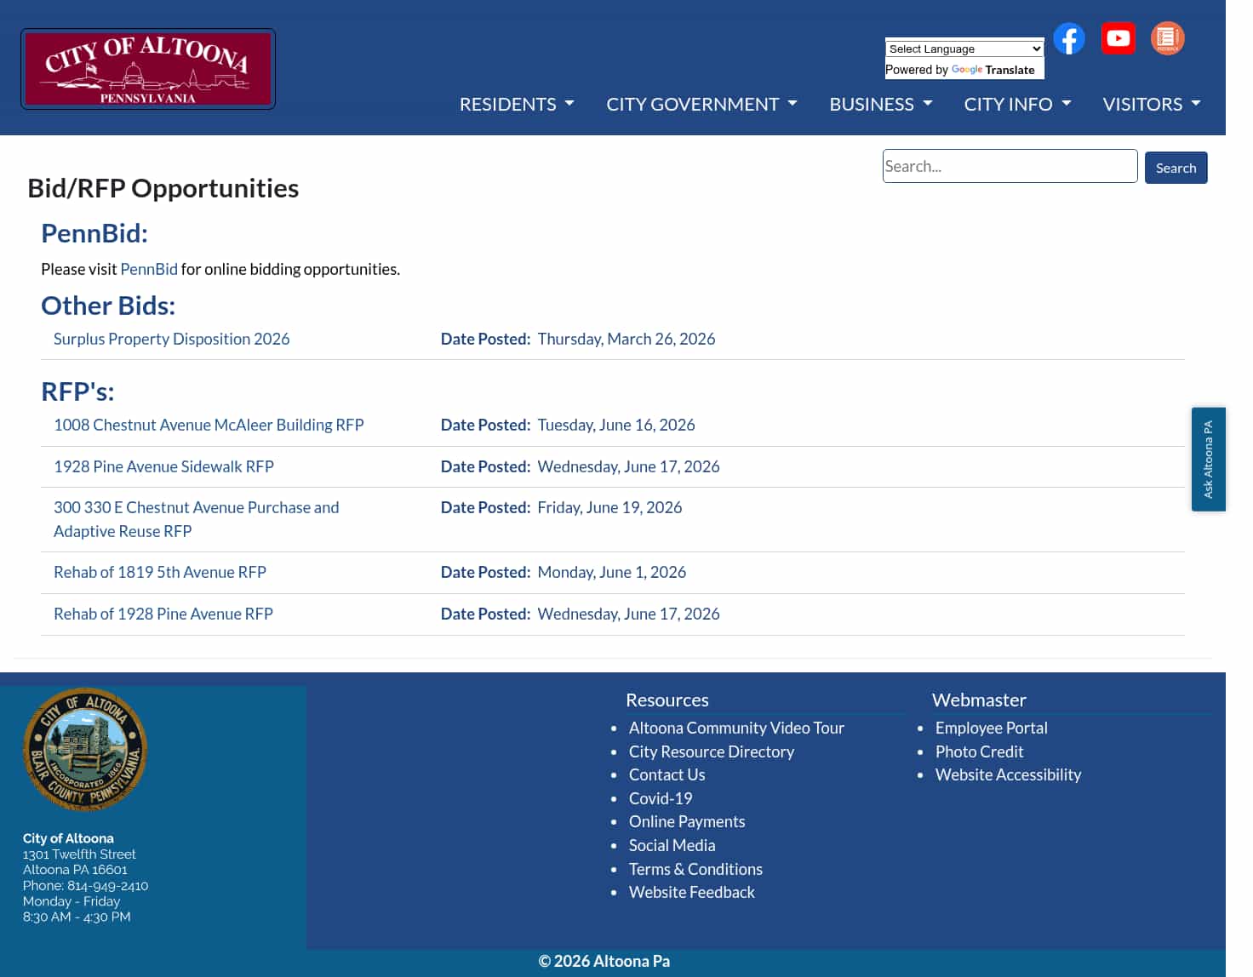
Task: Open Website Accessibility link
Action: (1008, 774)
